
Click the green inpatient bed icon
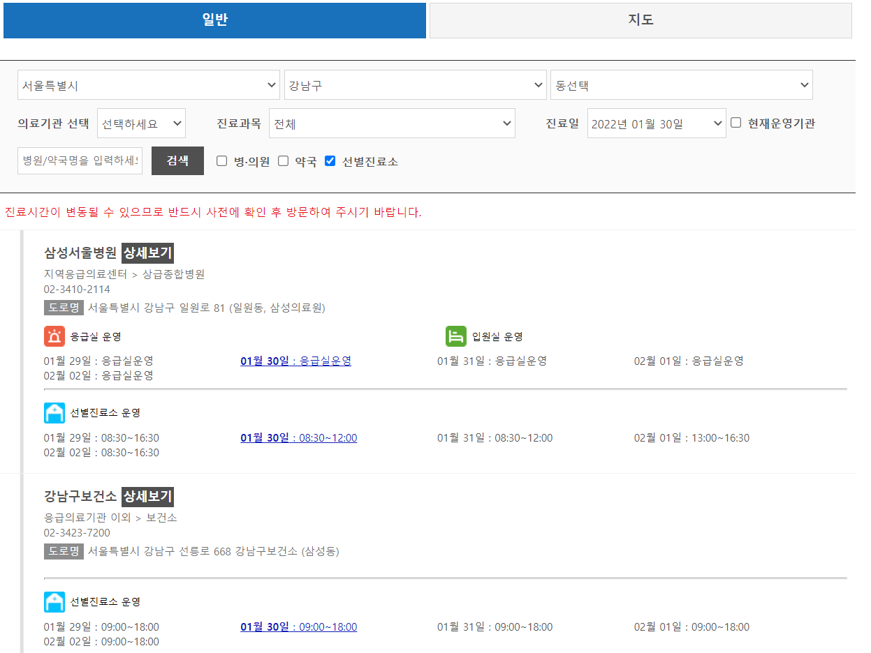[456, 336]
